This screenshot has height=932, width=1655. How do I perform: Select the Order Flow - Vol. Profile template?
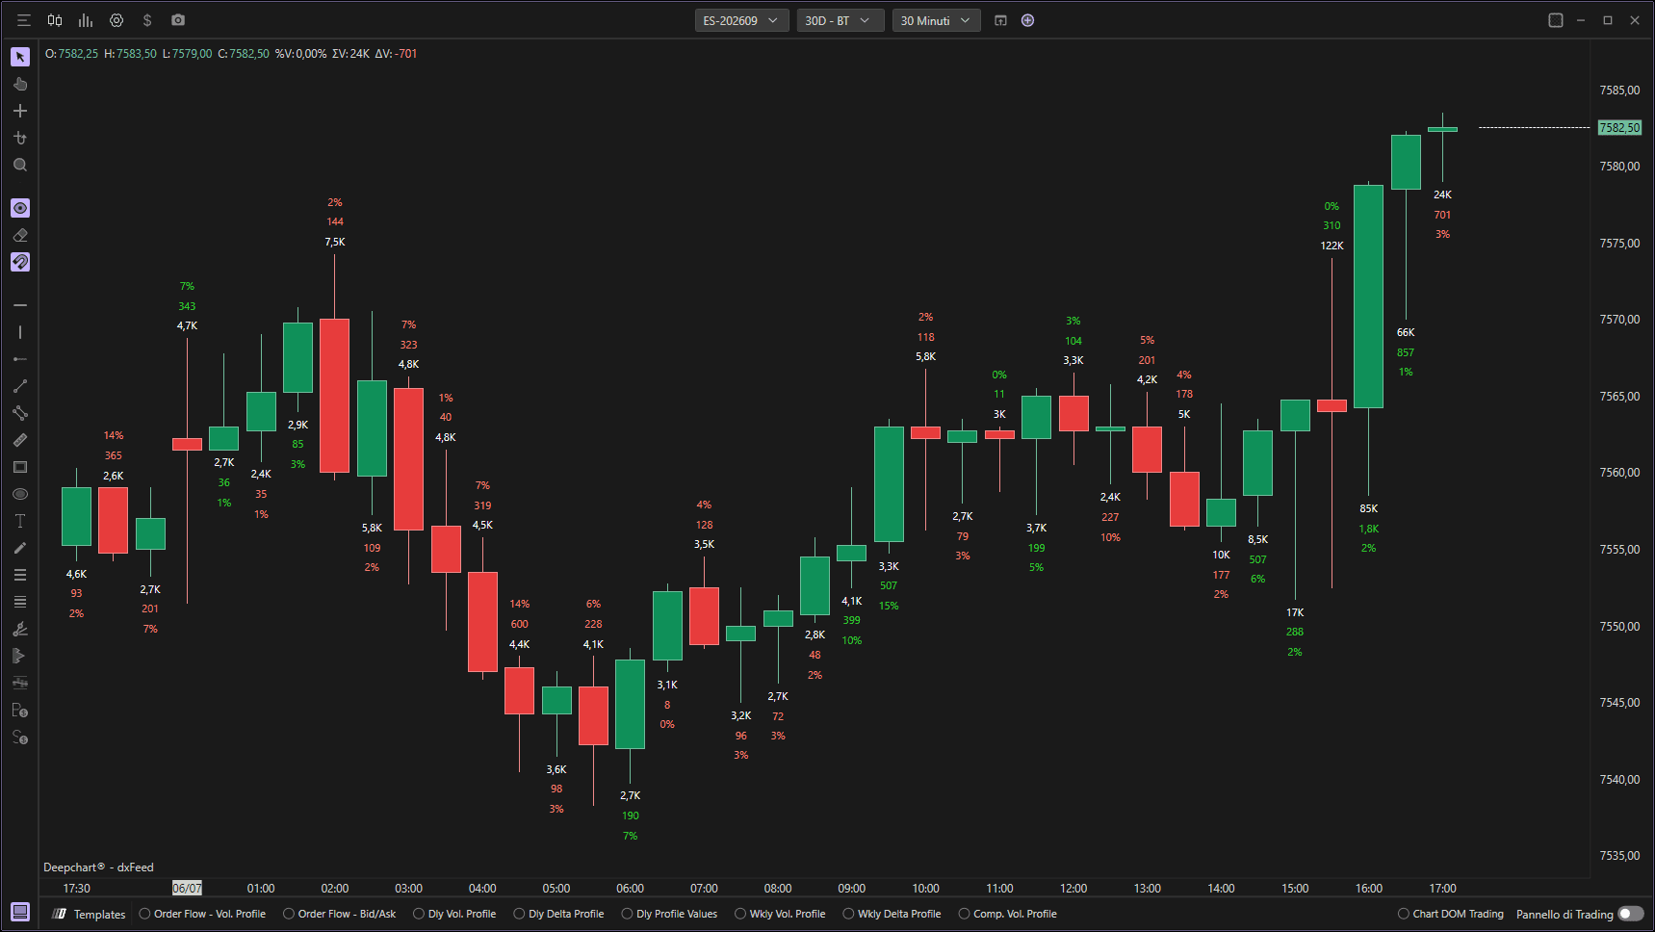tap(202, 914)
